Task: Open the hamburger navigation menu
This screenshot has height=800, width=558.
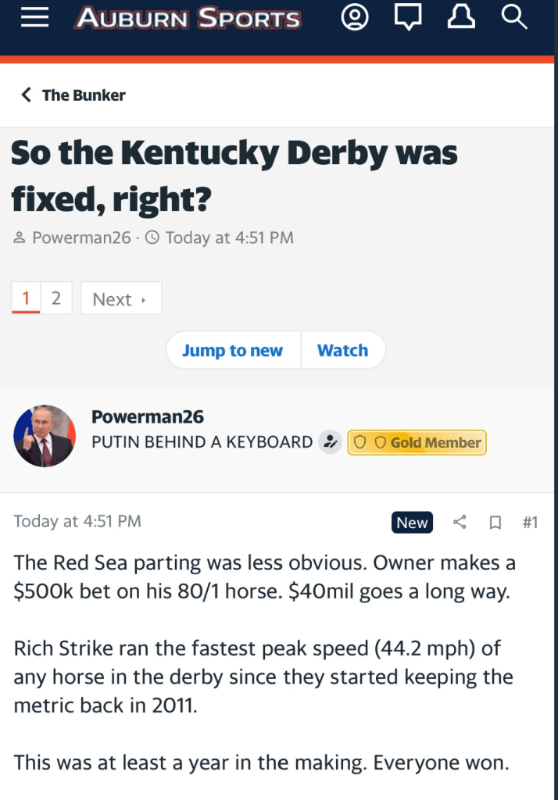Action: 35,19
